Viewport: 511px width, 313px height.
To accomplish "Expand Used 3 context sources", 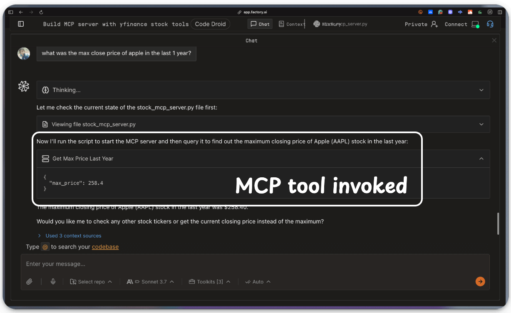I will (x=69, y=236).
